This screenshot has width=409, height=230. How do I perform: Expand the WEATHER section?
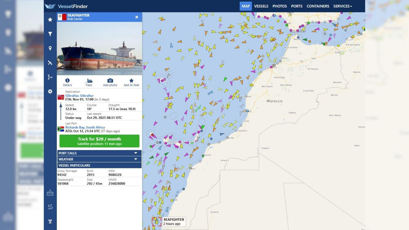point(99,159)
